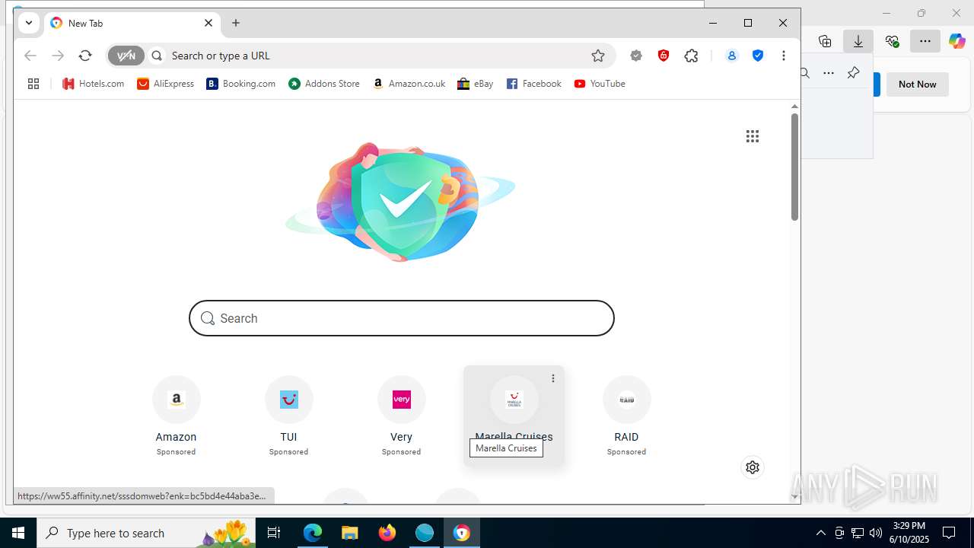Open new tab customize gear icon

tap(753, 467)
